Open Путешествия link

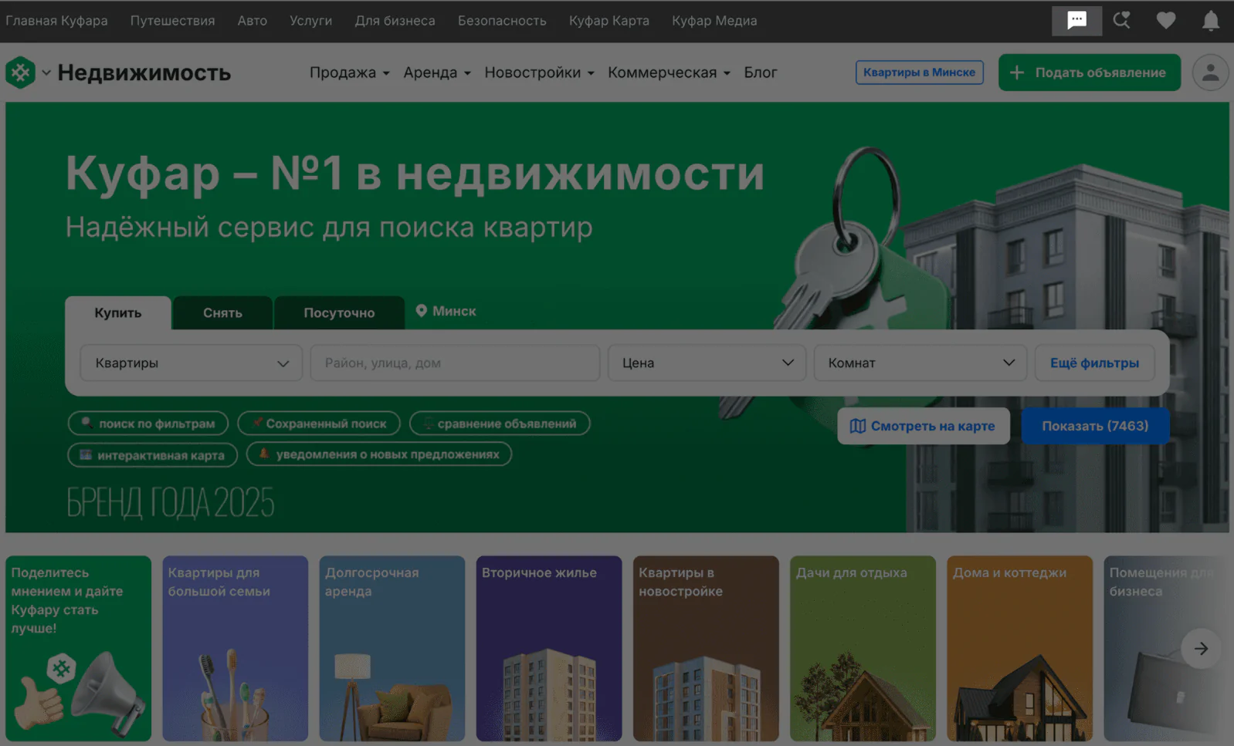tap(172, 21)
